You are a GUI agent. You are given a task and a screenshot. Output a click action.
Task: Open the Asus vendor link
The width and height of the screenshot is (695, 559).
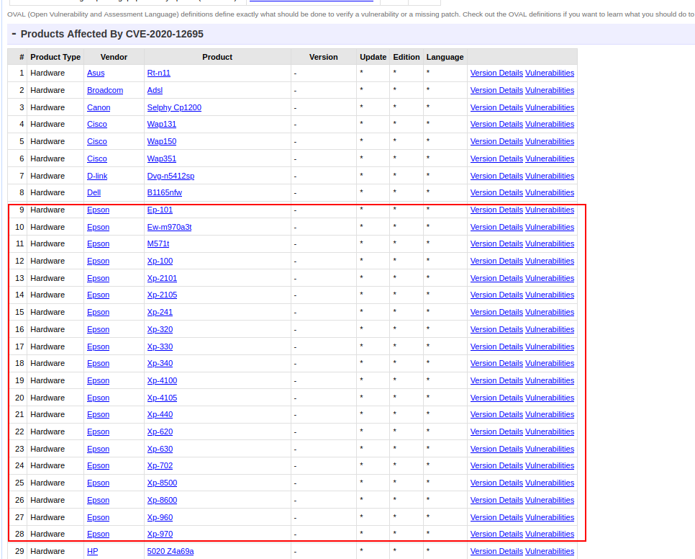[96, 73]
